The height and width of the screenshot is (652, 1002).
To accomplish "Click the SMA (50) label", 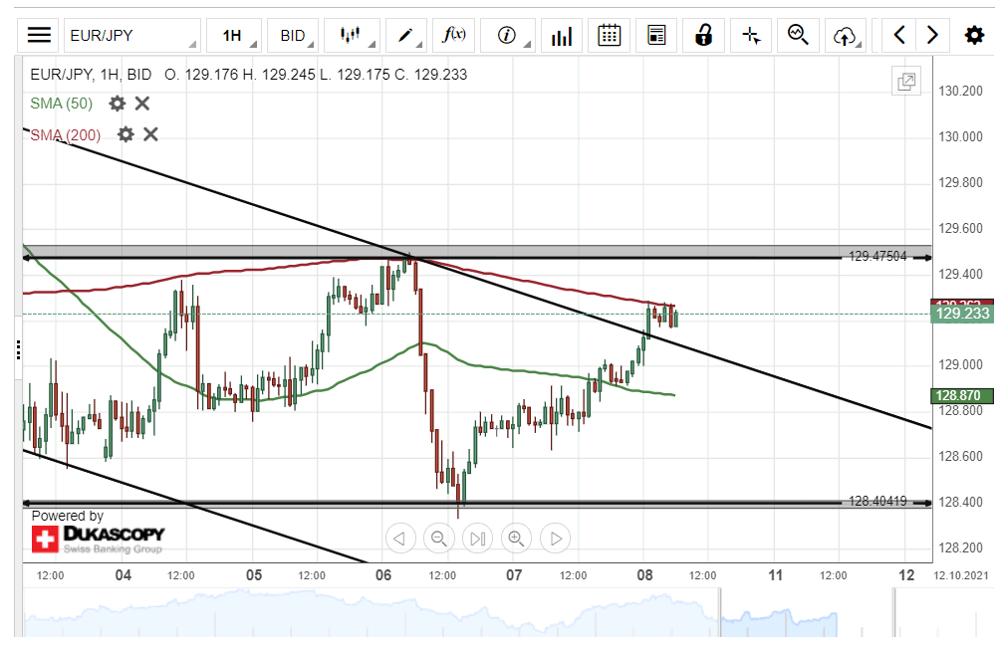I will pyautogui.click(x=62, y=104).
